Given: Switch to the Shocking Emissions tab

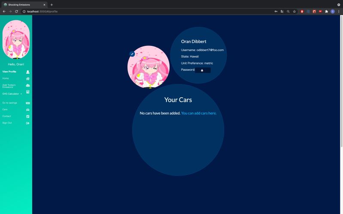Looking at the screenshot, I should [24, 5].
